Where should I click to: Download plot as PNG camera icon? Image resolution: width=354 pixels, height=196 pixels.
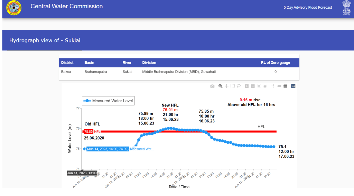tap(212, 86)
